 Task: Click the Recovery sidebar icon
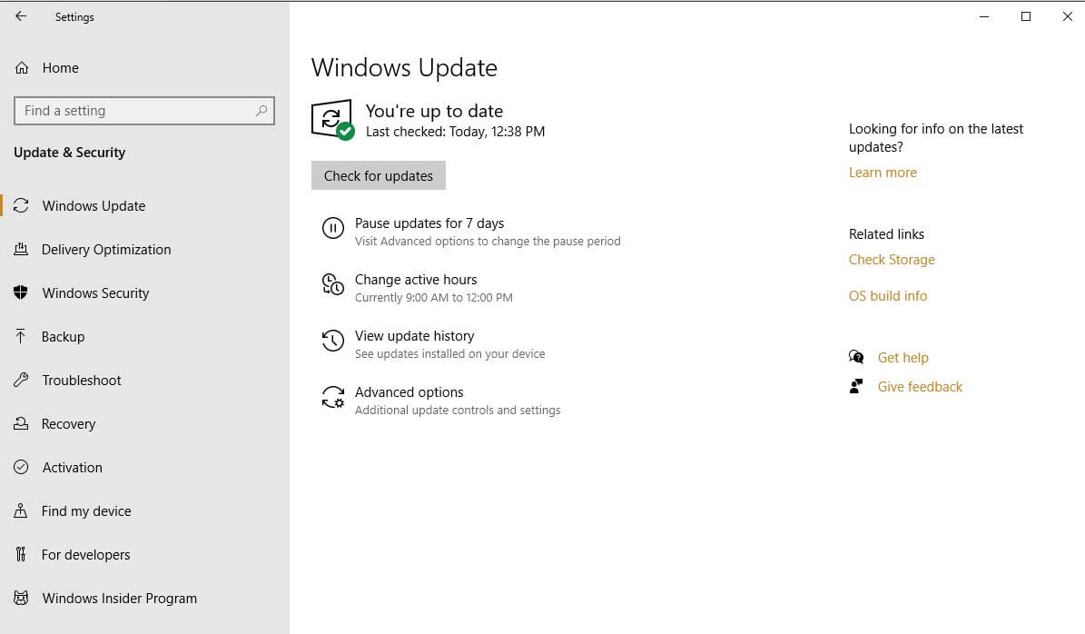point(21,423)
